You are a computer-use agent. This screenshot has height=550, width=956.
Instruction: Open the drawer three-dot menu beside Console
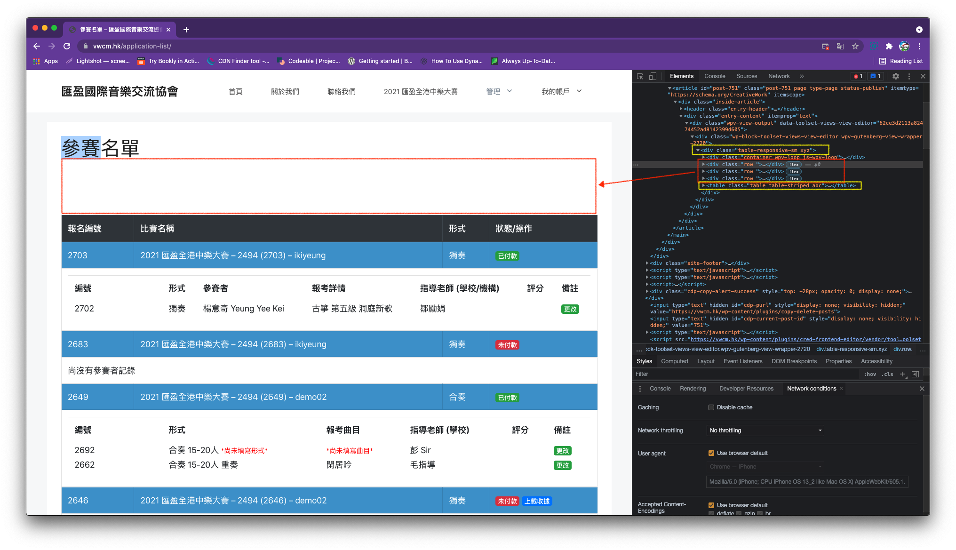pyautogui.click(x=640, y=389)
